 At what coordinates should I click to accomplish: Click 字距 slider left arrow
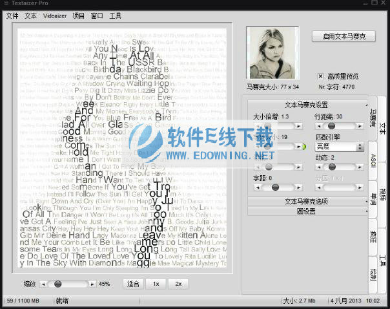point(258,187)
